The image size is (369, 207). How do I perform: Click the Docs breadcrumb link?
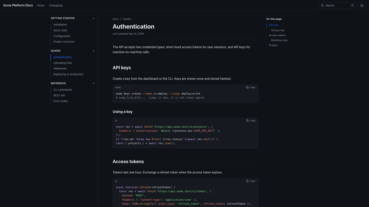[x=116, y=19]
